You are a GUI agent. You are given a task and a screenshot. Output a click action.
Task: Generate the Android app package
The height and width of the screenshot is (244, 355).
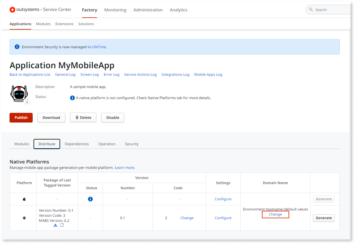coord(324,218)
